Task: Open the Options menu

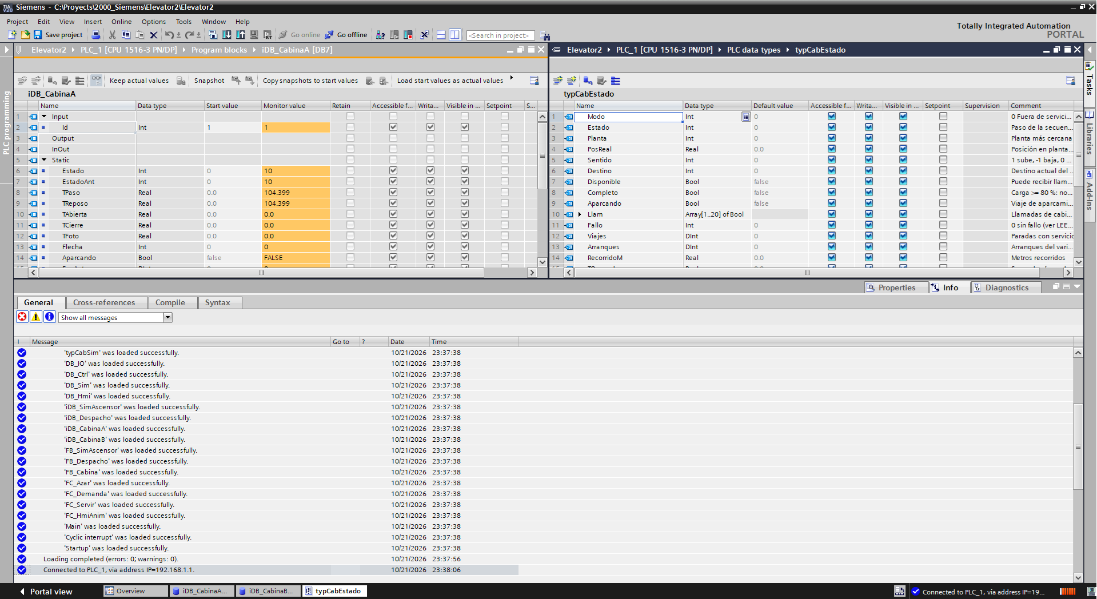Action: [x=154, y=22]
